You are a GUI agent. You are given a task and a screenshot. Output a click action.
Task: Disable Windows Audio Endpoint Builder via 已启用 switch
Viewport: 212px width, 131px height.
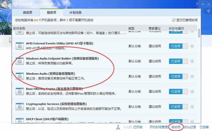point(178,61)
